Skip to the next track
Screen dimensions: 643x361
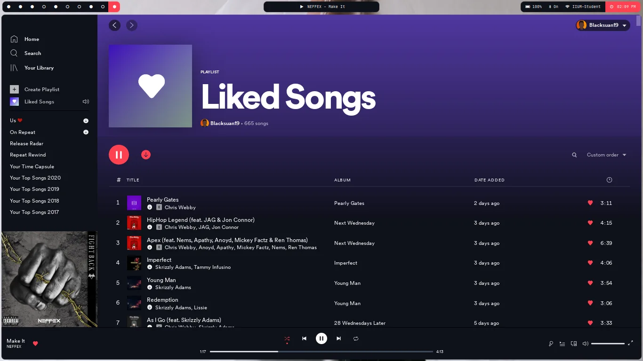click(x=338, y=338)
